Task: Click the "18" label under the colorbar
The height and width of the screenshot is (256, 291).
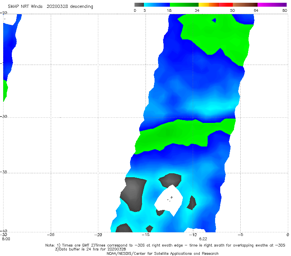Action: [x=169, y=11]
